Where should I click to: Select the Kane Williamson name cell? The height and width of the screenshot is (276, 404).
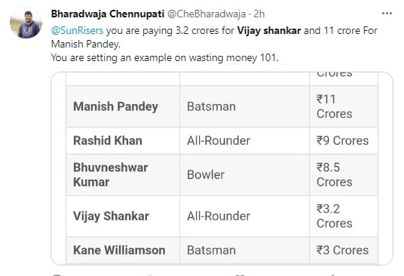(123, 250)
